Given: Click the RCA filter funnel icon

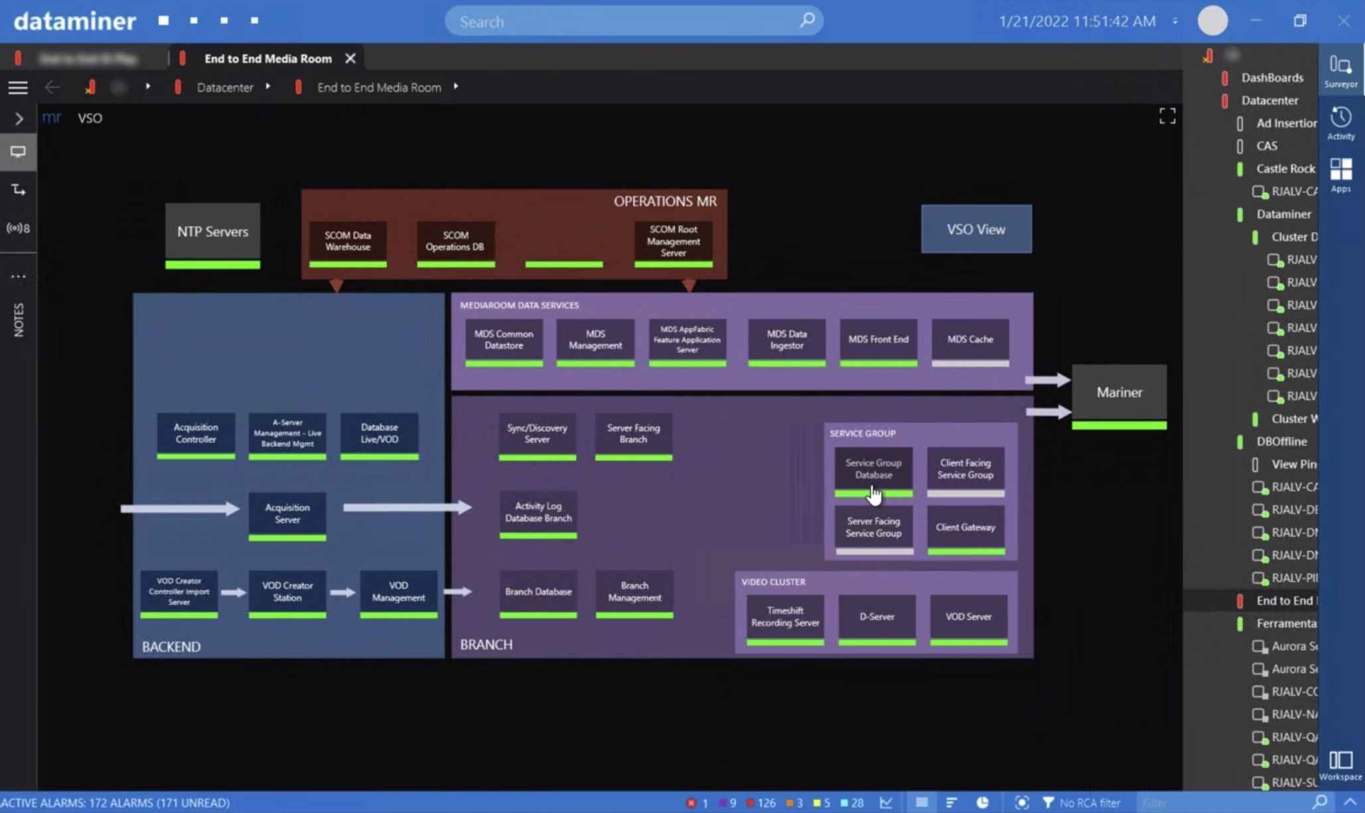Looking at the screenshot, I should (1048, 802).
